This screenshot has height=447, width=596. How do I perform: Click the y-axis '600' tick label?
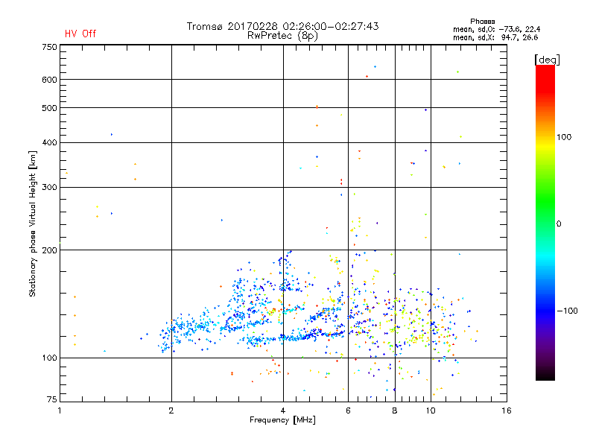click(x=49, y=80)
